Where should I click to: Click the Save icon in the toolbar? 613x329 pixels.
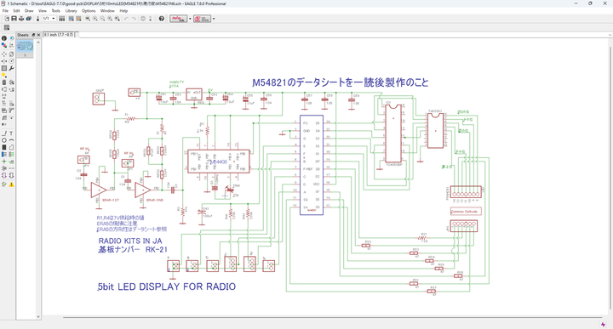[x=14, y=19]
